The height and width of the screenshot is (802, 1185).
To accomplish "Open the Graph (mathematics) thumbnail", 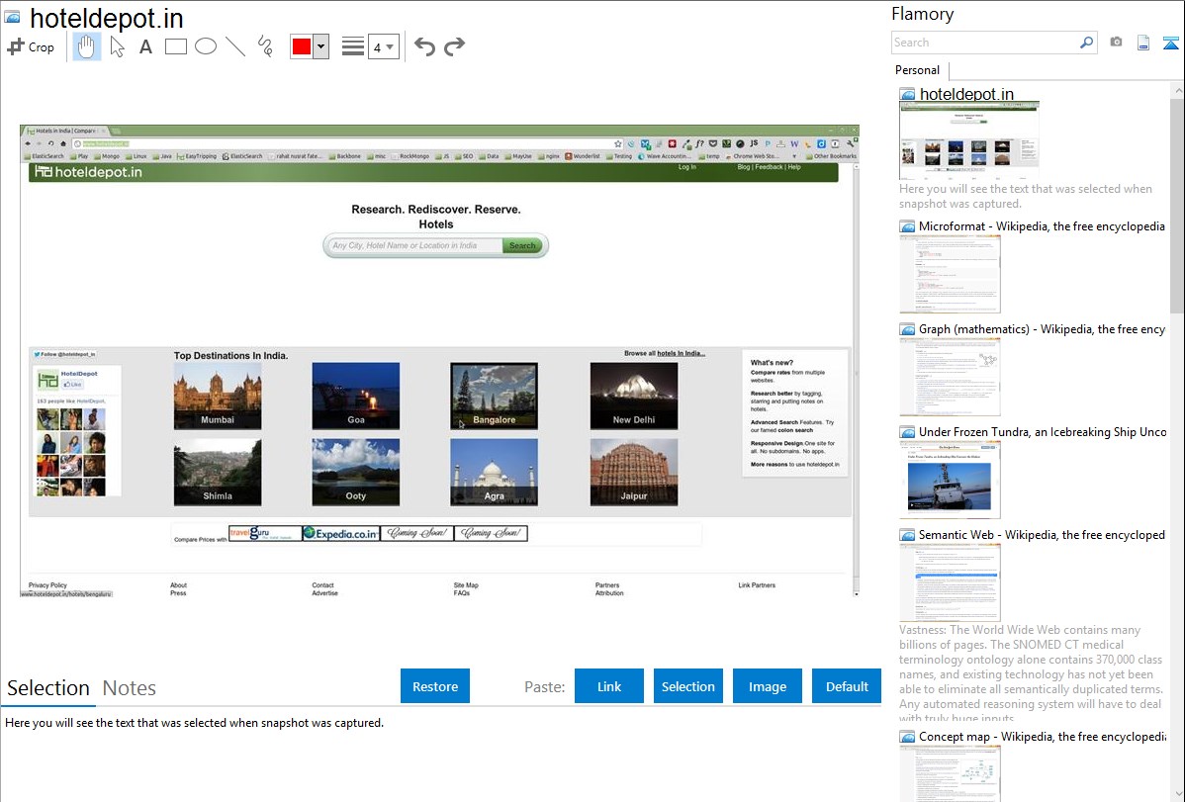I will pyautogui.click(x=950, y=377).
